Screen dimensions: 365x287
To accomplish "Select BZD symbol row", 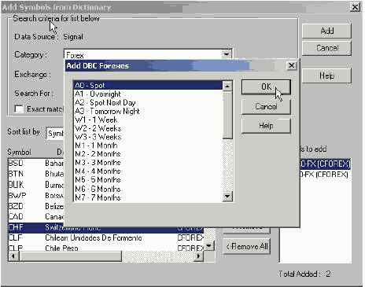I will [x=35, y=206].
